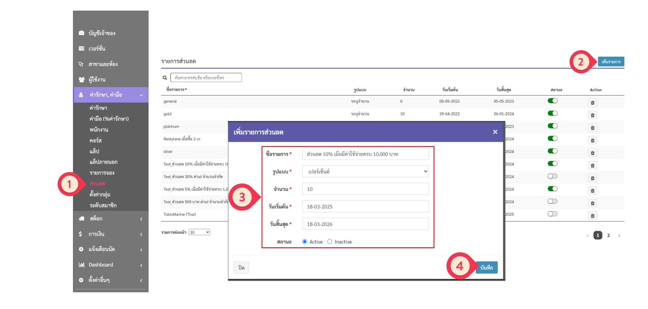Delete the general discount row via trash icon
This screenshot has width=648, height=309.
592,103
